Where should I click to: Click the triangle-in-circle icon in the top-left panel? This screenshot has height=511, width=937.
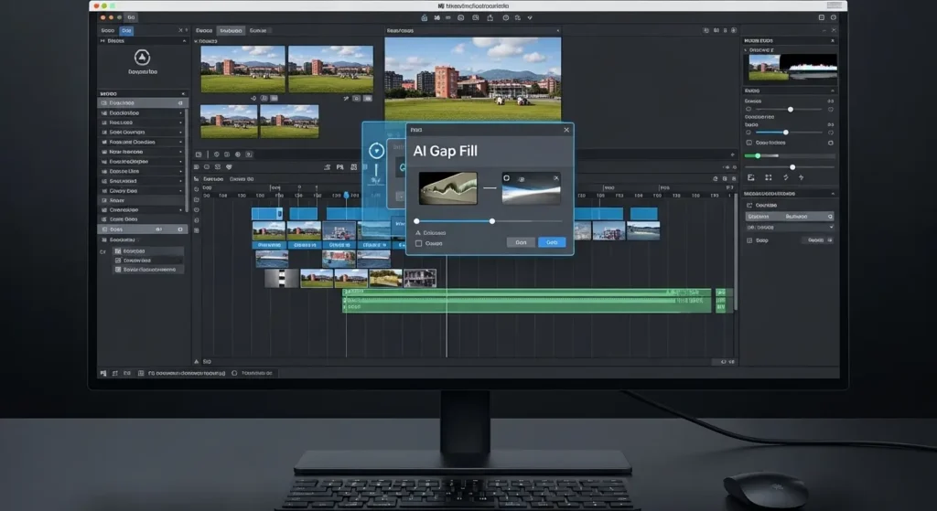coord(142,58)
